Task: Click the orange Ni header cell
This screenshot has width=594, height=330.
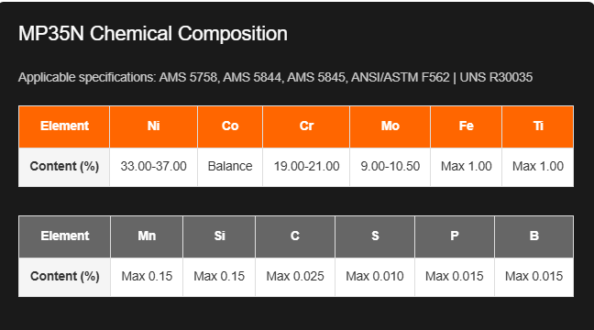Action: (x=153, y=126)
